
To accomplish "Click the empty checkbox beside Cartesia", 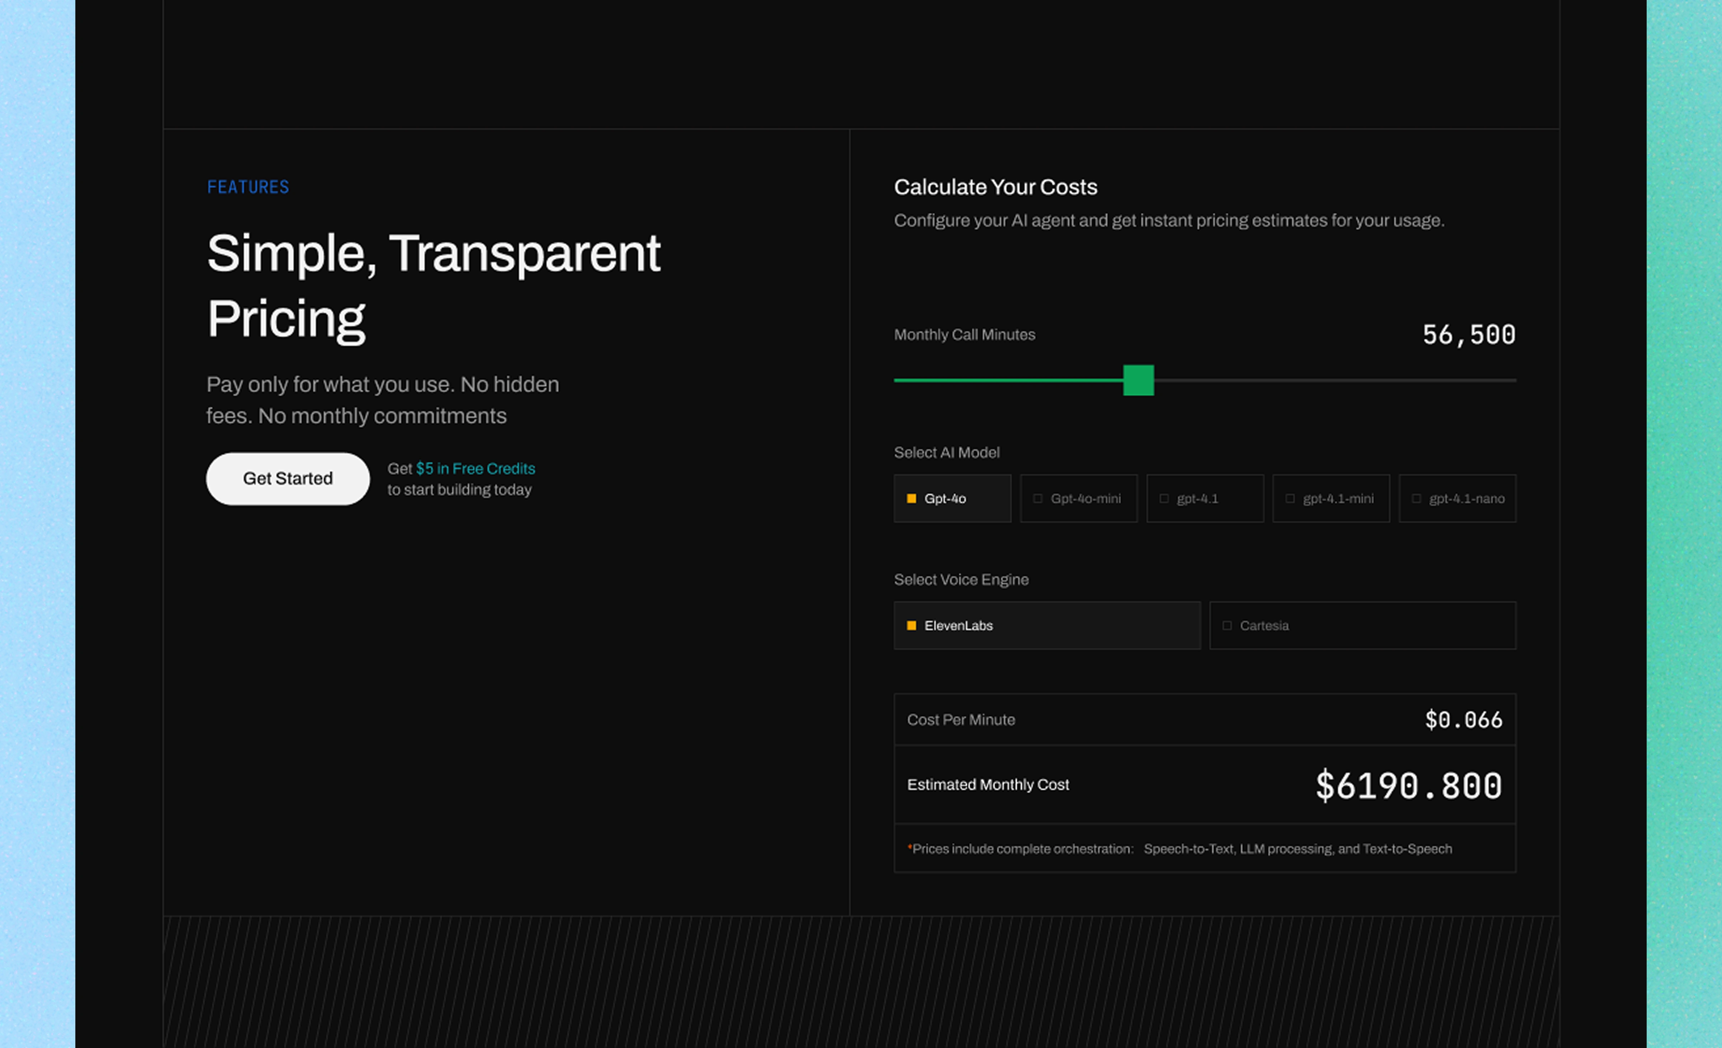I will [1227, 625].
